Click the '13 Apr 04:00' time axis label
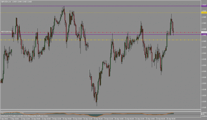 pos(36,119)
